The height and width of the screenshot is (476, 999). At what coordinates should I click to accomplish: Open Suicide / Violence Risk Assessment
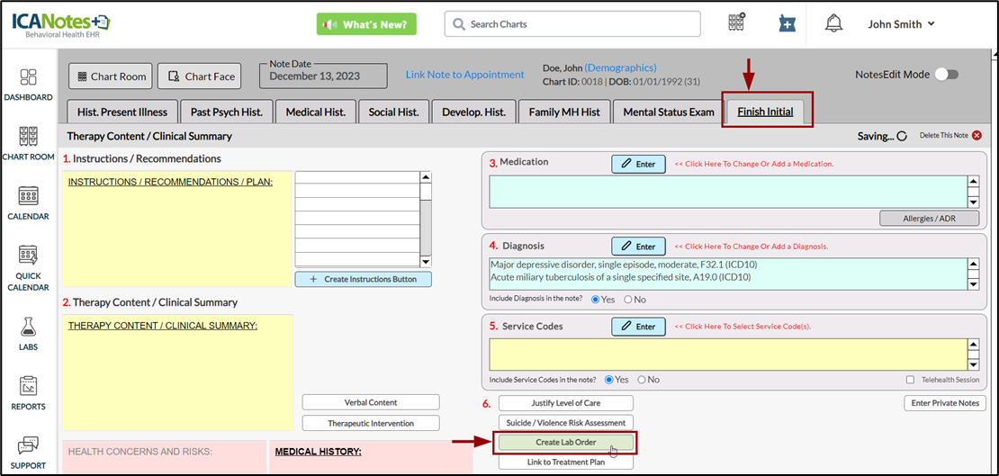[x=566, y=423]
